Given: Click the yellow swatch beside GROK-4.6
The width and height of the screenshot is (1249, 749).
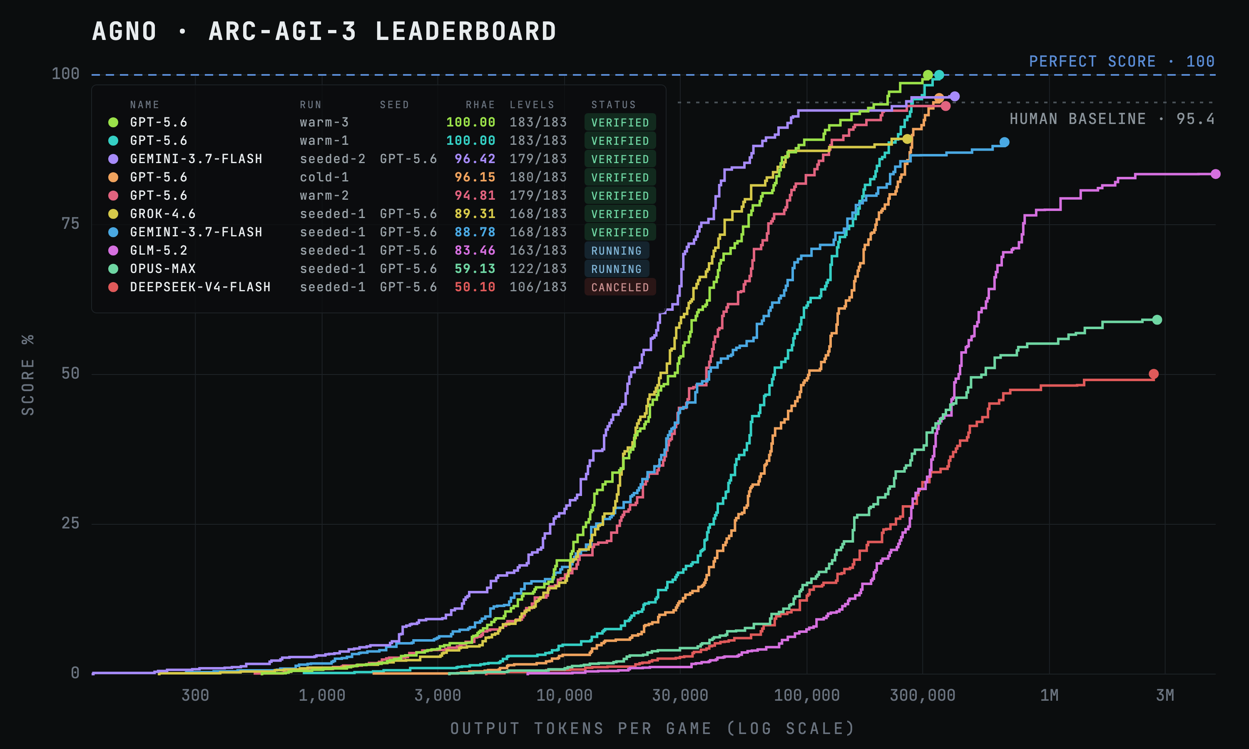Looking at the screenshot, I should click(x=113, y=214).
